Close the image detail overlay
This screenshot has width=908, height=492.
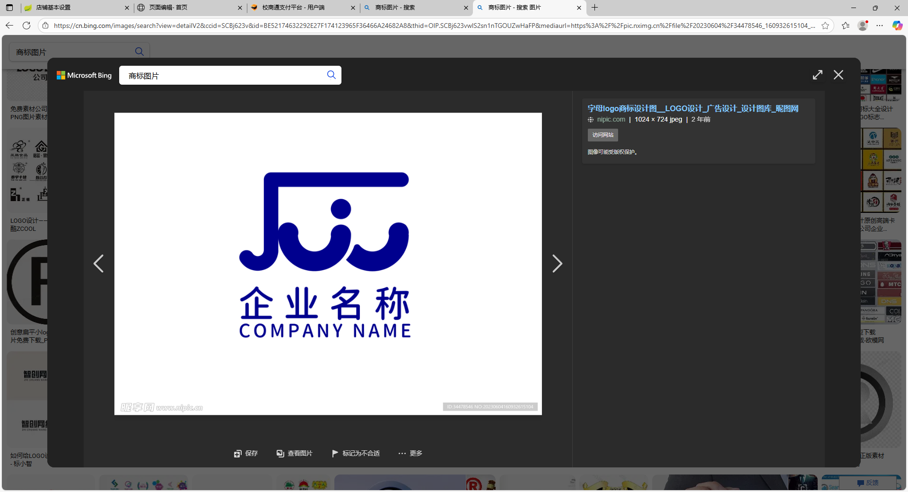click(838, 75)
